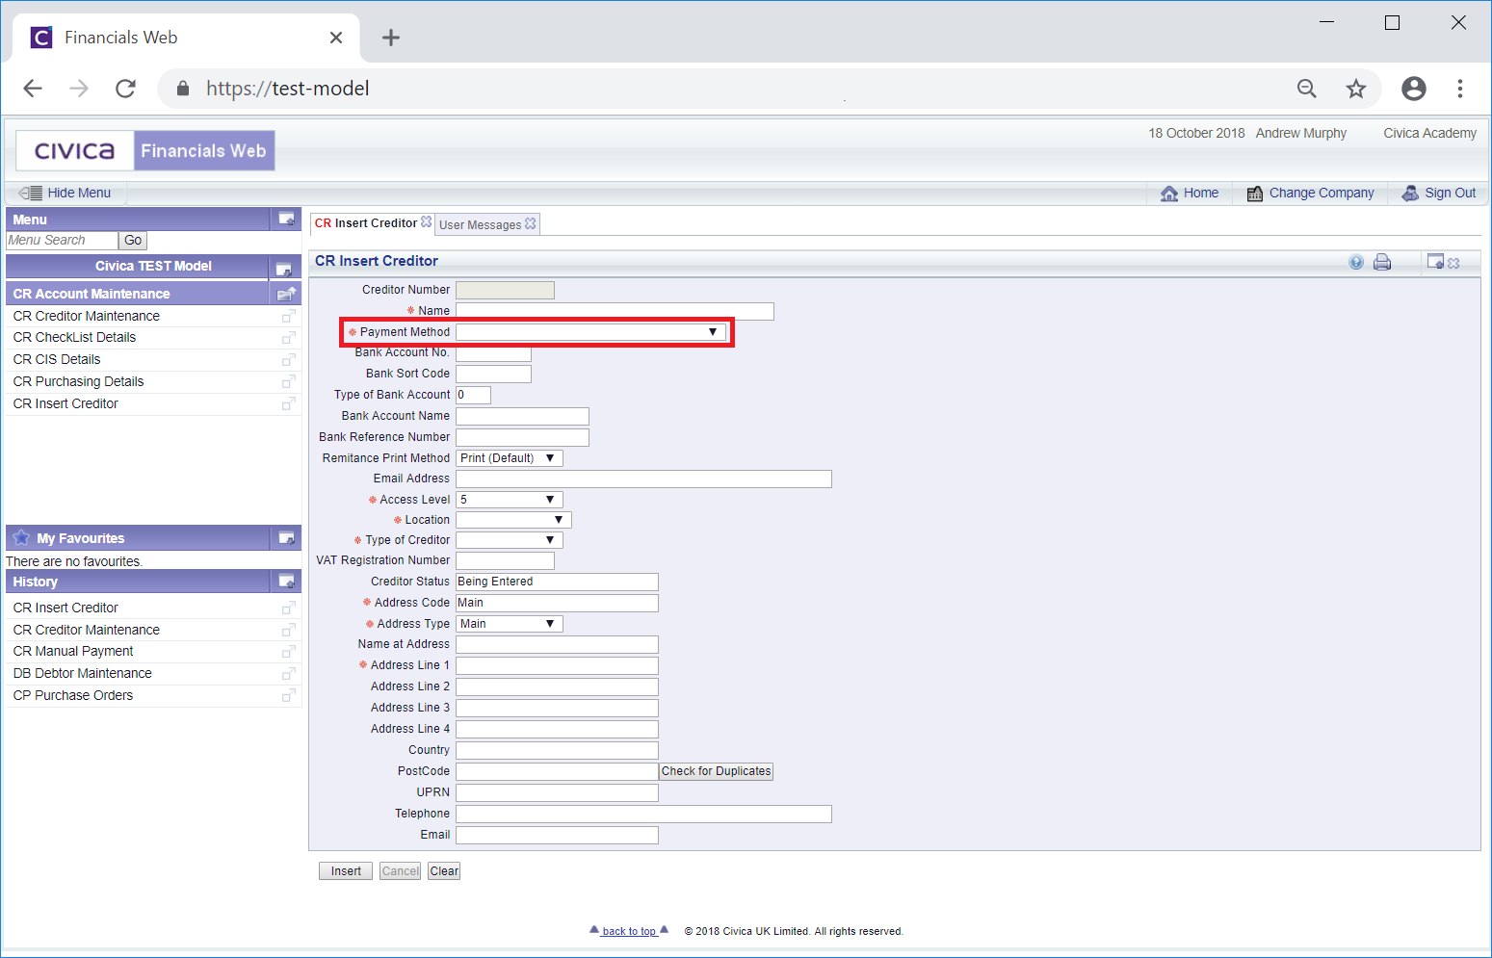Click the Insert button
The height and width of the screenshot is (958, 1492).
(346, 871)
